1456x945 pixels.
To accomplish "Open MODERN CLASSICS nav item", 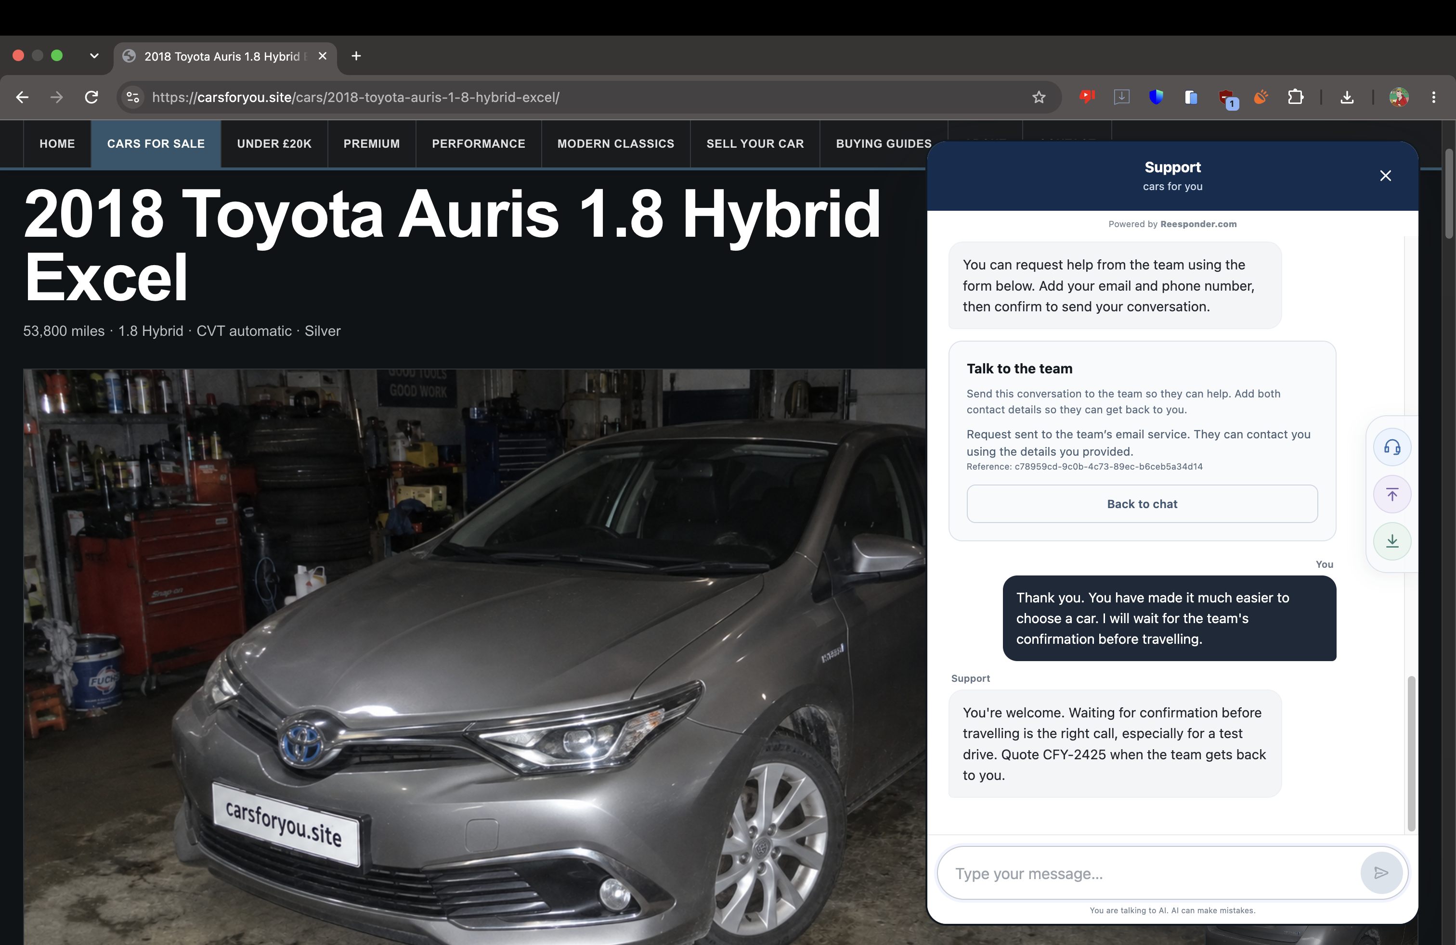I will [x=615, y=144].
